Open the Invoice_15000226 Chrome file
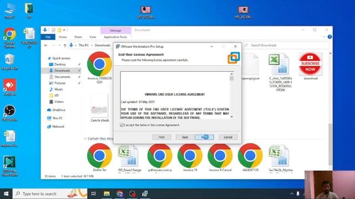 pyautogui.click(x=100, y=67)
